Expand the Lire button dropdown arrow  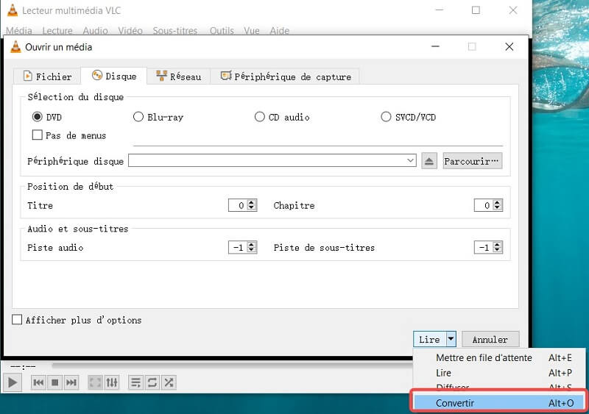pyautogui.click(x=451, y=339)
